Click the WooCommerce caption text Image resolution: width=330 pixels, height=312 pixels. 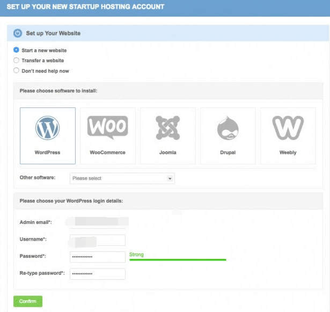pos(107,153)
